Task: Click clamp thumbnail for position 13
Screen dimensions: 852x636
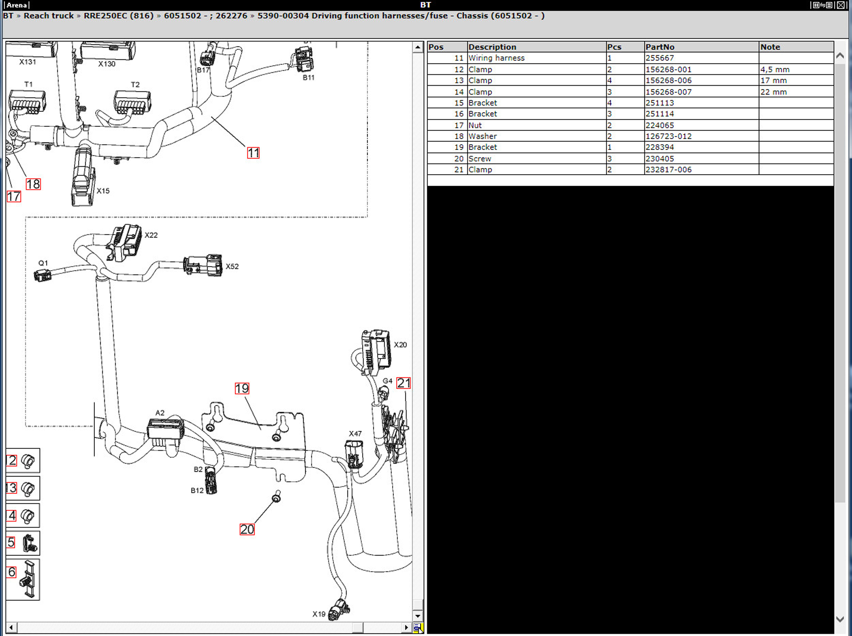Action: pyautogui.click(x=27, y=489)
